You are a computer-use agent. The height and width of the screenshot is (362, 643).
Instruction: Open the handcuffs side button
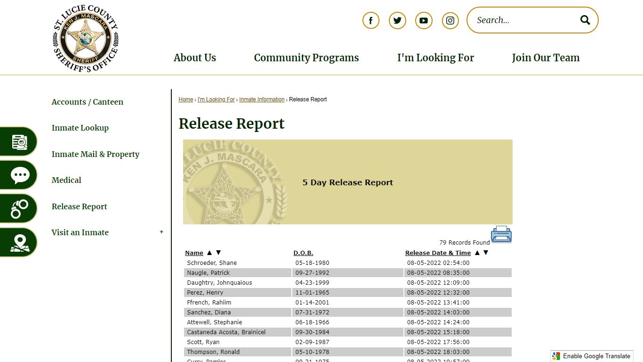point(19,209)
